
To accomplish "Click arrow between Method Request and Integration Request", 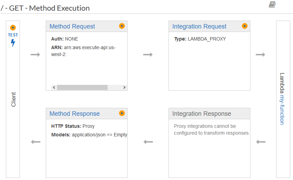I will click(148, 55).
